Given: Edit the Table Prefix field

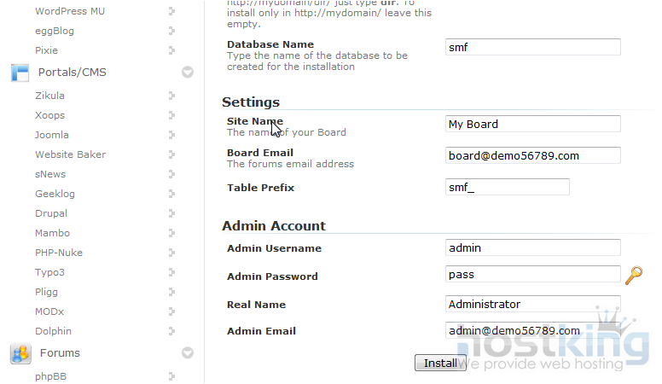Looking at the screenshot, I should (x=507, y=187).
